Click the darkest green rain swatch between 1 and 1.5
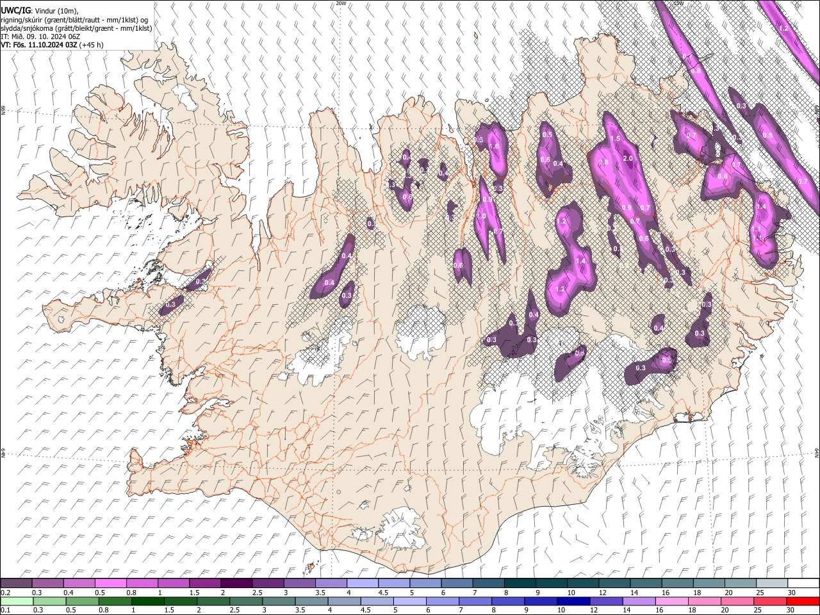This screenshot has width=820, height=615. pyautogui.click(x=148, y=602)
